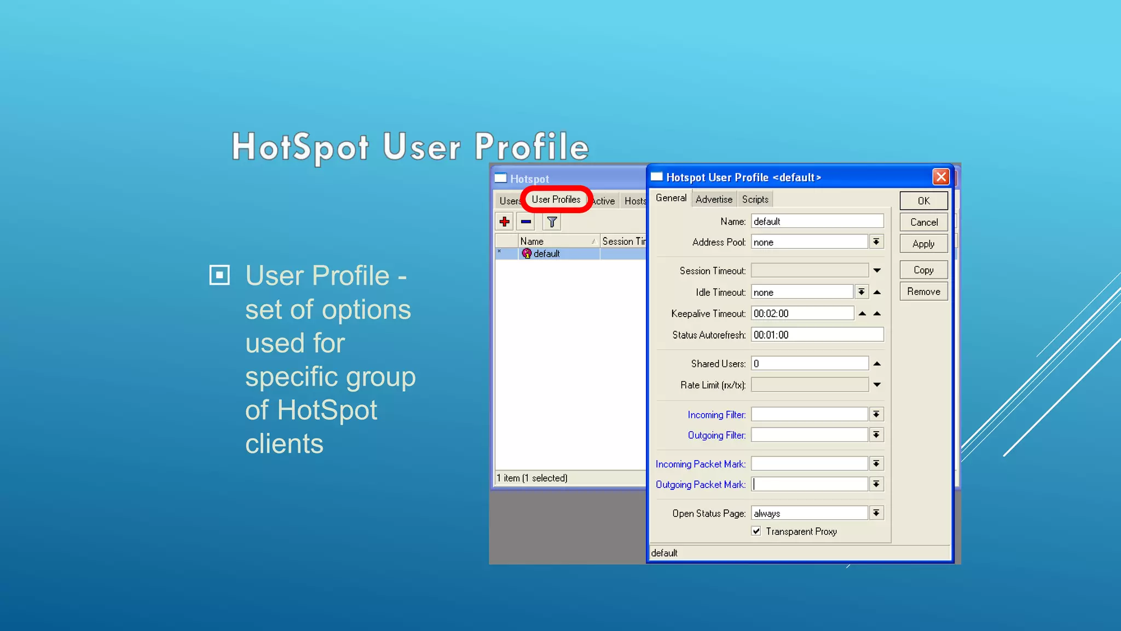The height and width of the screenshot is (631, 1121).
Task: Click the Outgoing Packet Mark label
Action: click(701, 484)
